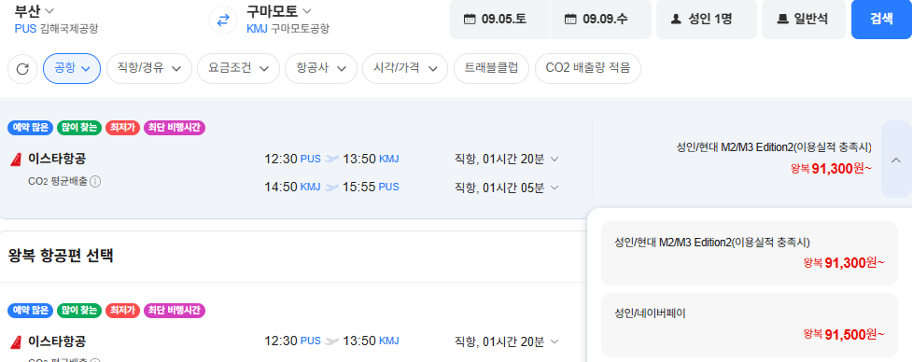Select the 성인/네이버페이 91,500원 fare
The width and height of the screenshot is (912, 362).
pyautogui.click(x=750, y=325)
